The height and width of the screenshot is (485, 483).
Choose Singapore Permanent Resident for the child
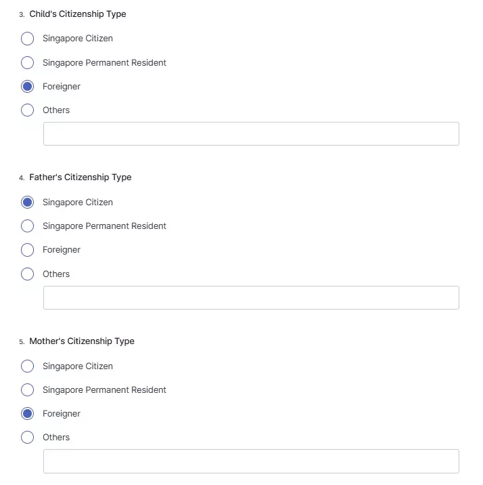[x=27, y=62]
